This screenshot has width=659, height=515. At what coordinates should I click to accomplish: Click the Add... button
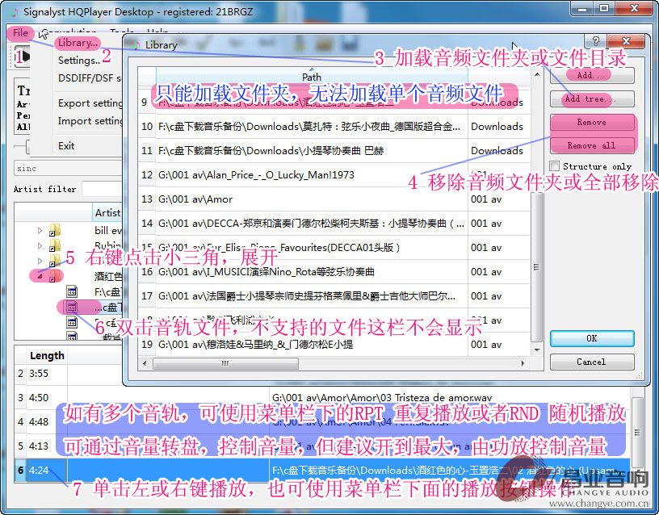point(592,76)
